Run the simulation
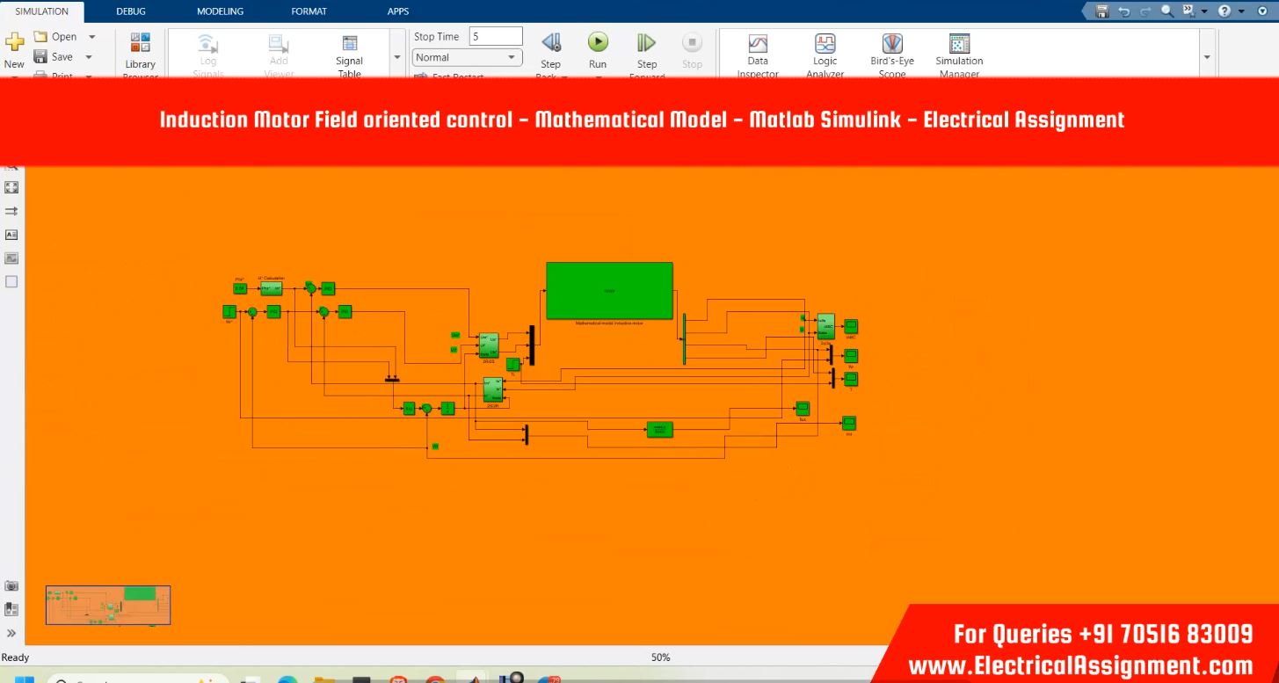1279x683 pixels. tap(598, 51)
